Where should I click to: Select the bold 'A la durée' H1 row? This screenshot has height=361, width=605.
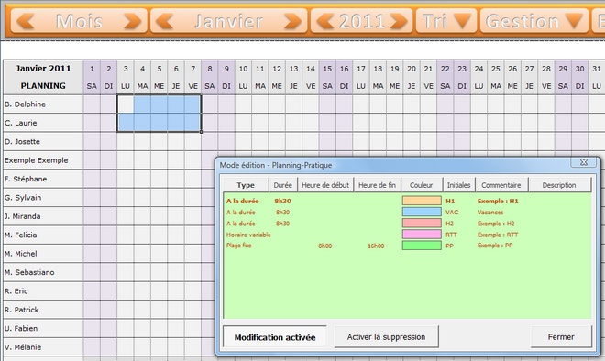tap(407, 201)
